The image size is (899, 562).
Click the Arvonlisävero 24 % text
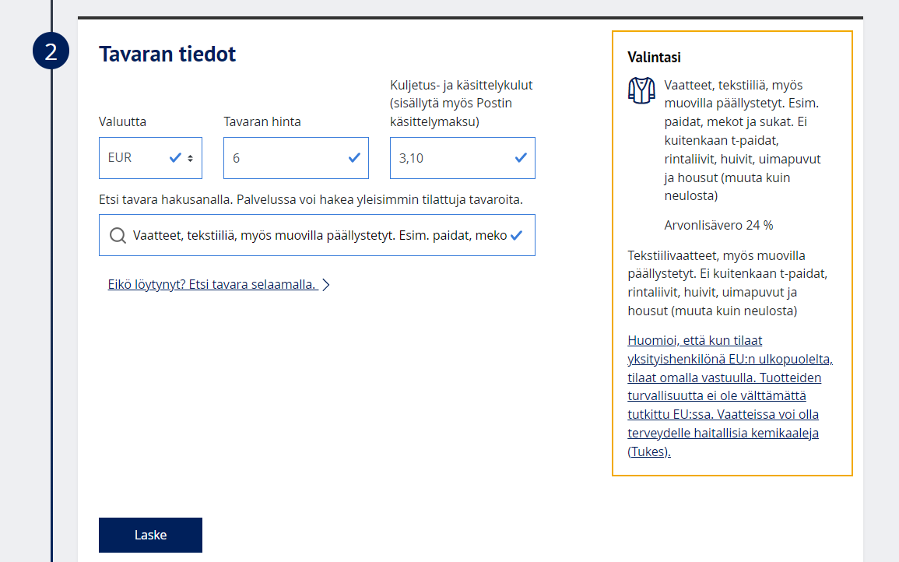pyautogui.click(x=718, y=226)
